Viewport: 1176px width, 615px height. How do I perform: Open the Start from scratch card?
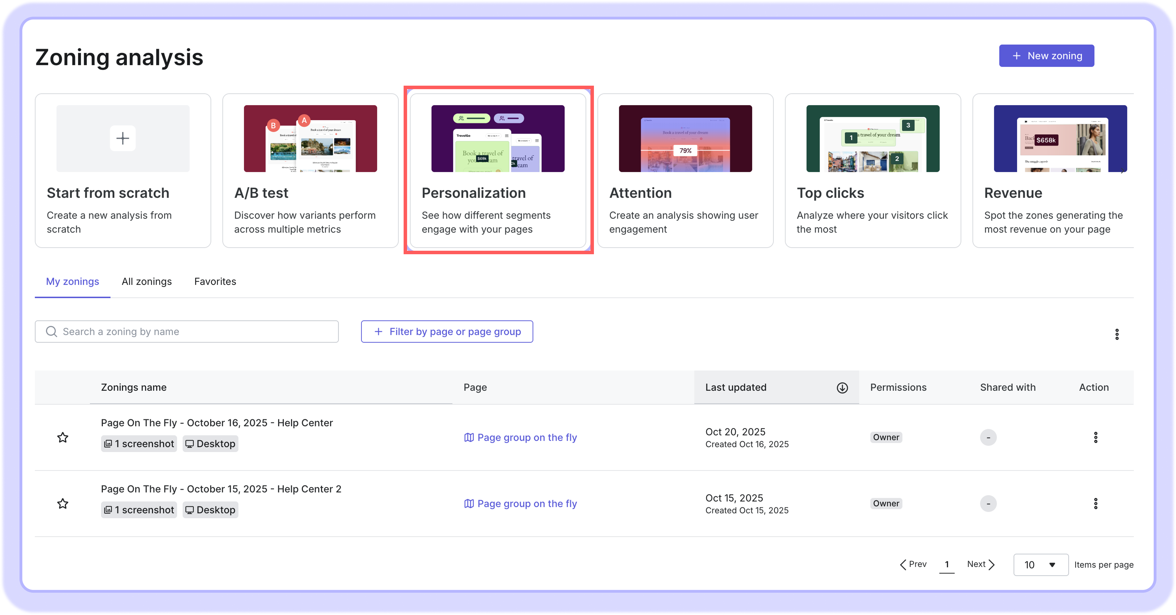123,170
